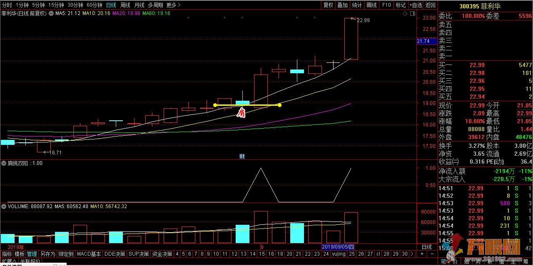
Task: Switch to 月线 monthly chart
Action: [x=139, y=5]
